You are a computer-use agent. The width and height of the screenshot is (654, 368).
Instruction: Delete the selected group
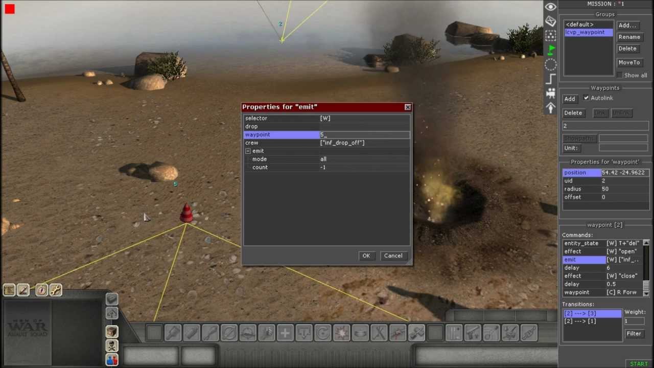coord(627,49)
